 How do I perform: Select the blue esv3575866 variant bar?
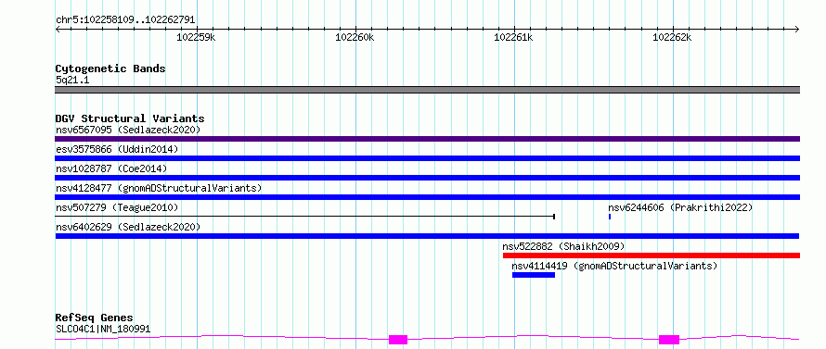click(427, 158)
